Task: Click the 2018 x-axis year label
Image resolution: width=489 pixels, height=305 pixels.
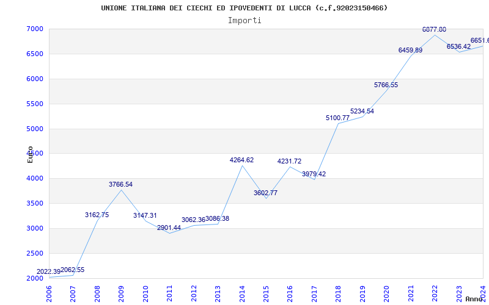Action: coord(339,294)
